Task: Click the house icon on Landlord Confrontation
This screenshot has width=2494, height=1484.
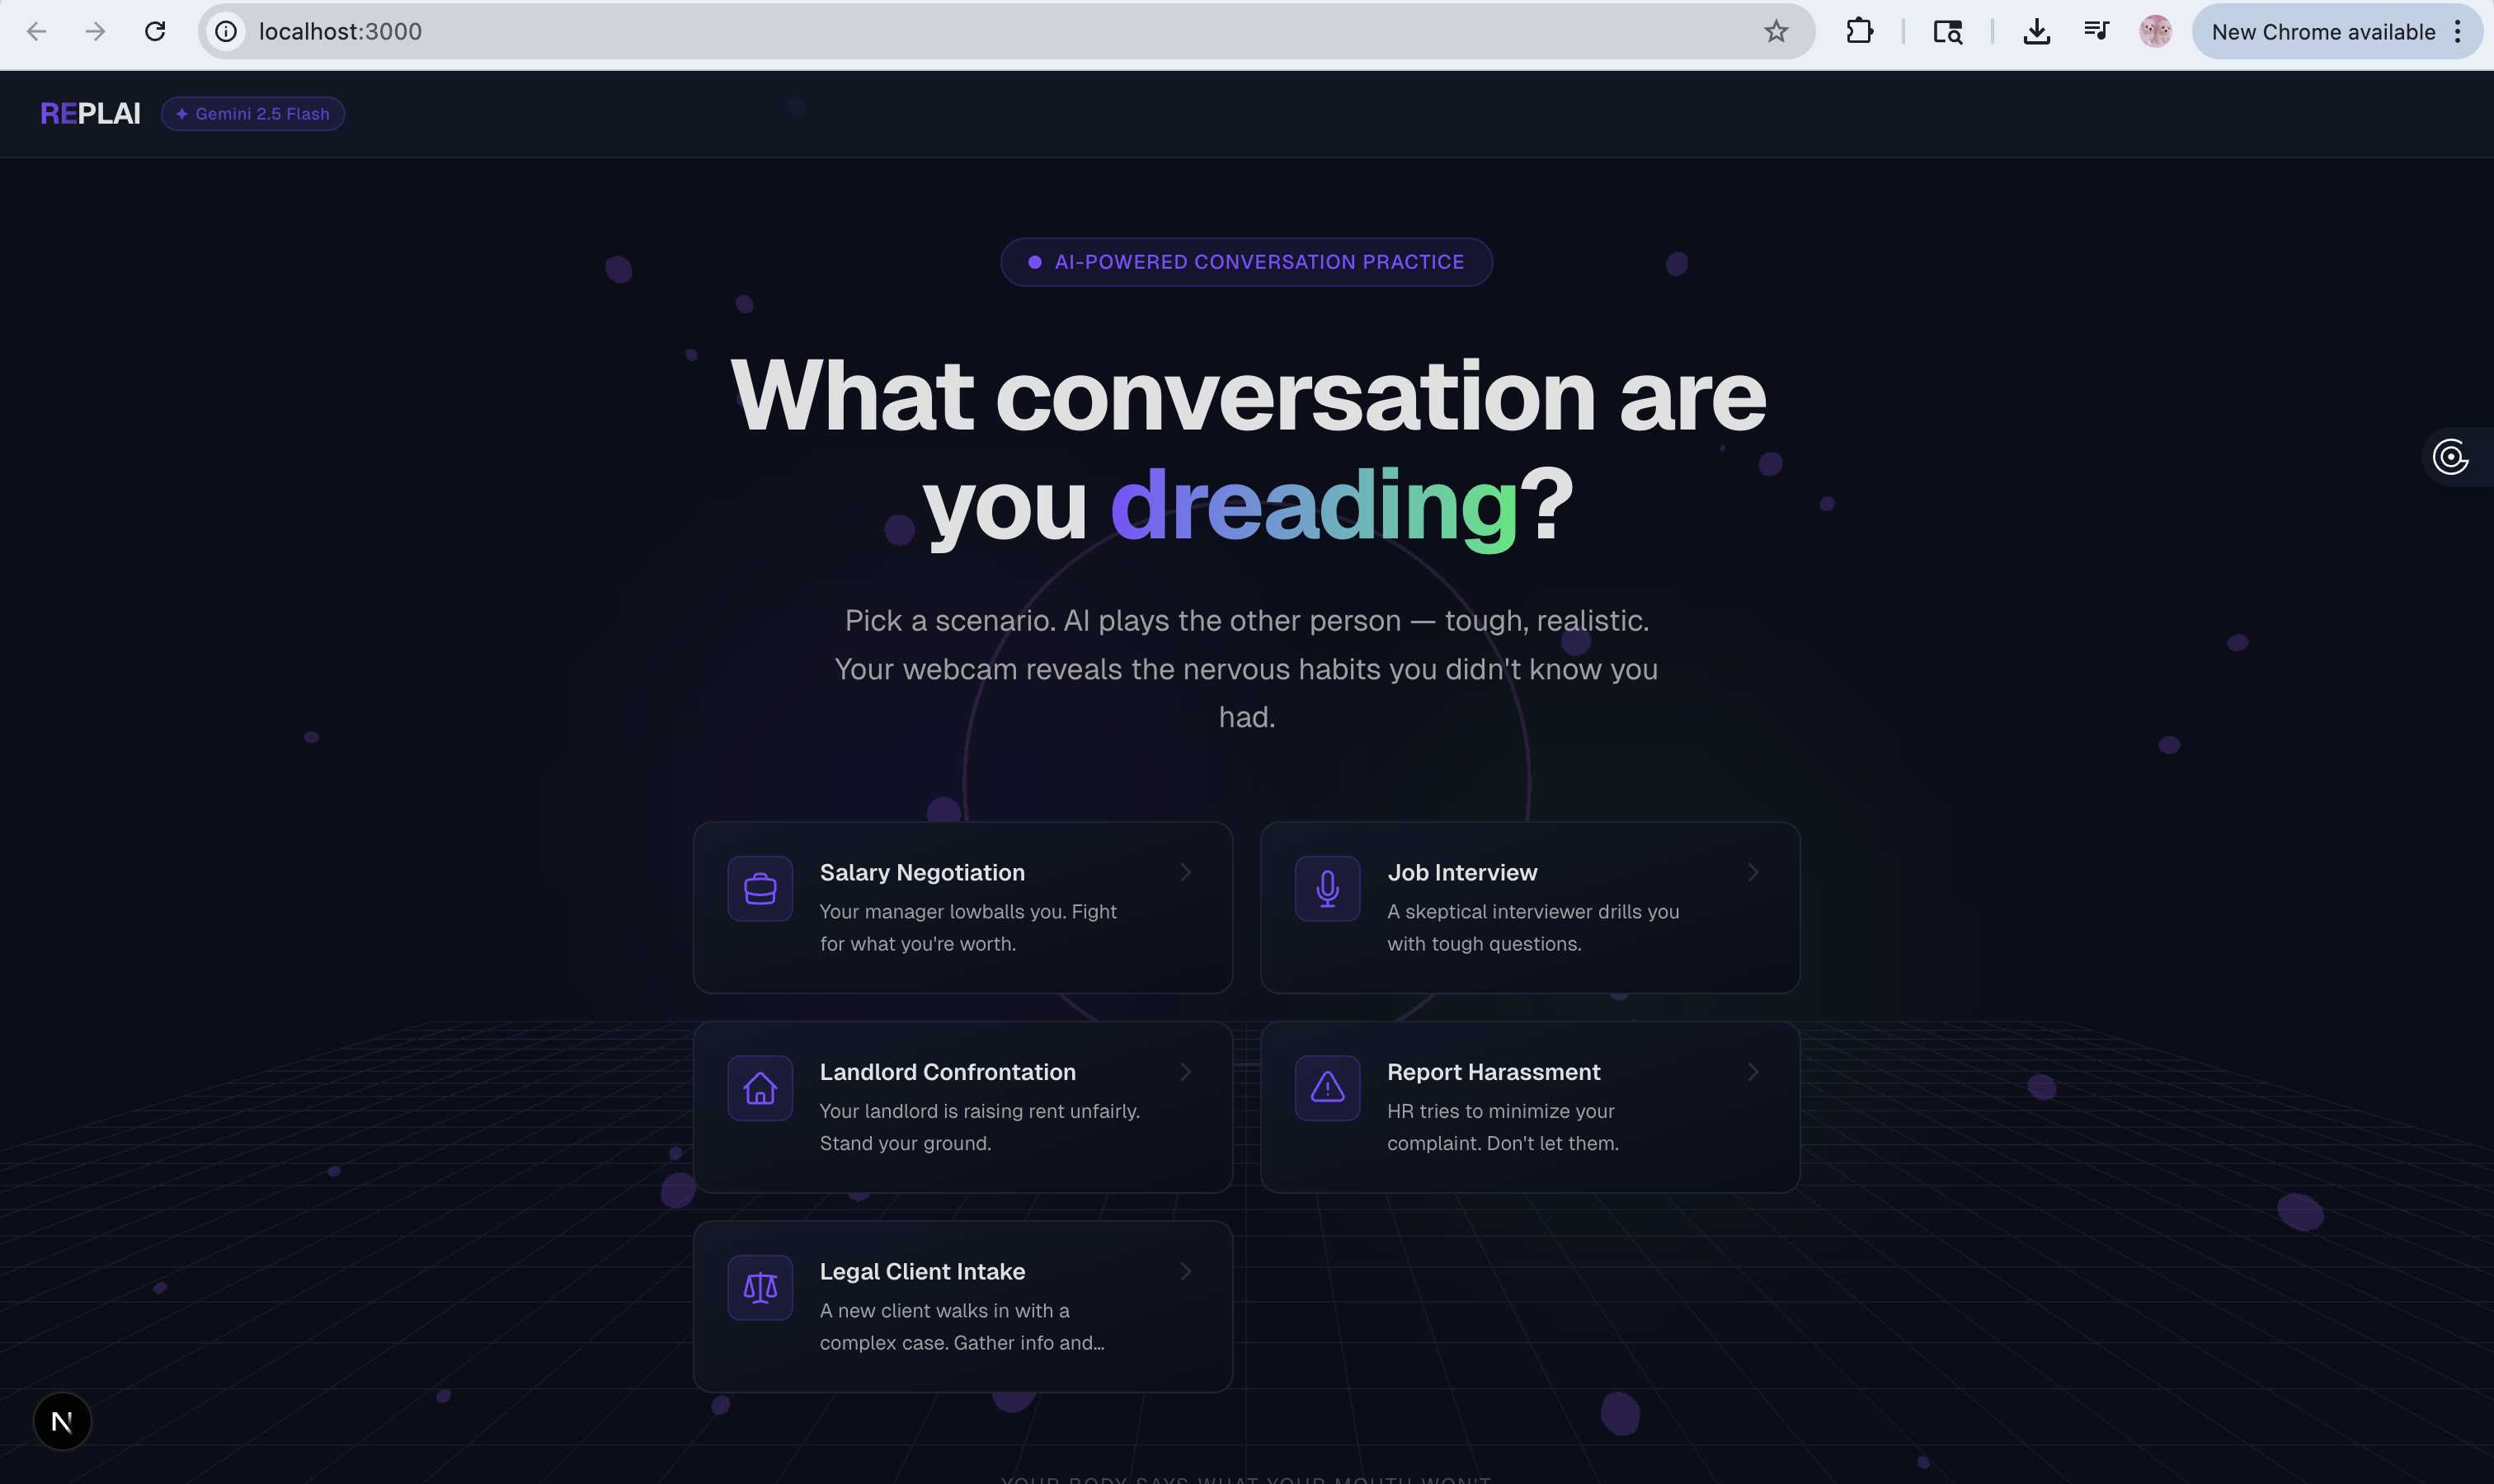Action: (760, 1088)
